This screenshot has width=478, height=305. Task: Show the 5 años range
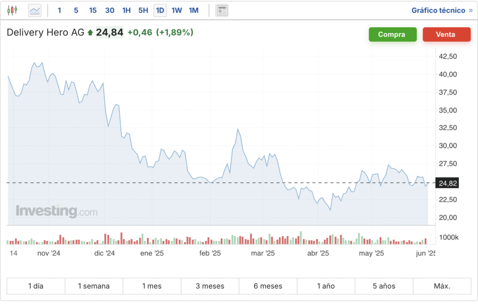coord(384,286)
